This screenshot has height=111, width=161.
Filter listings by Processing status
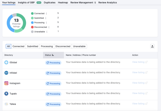coord(47,46)
